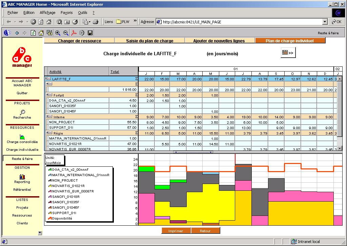Click the Charge consolidée chart icon
The image size is (347, 246).
pos(22,137)
